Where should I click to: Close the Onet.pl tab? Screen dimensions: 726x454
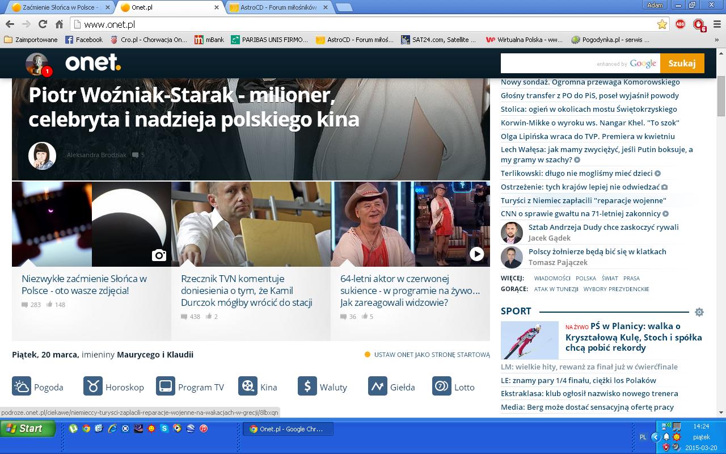click(x=216, y=7)
